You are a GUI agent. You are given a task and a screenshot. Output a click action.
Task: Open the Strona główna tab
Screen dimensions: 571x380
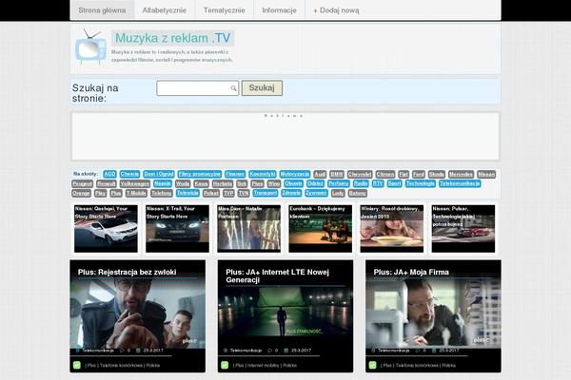pos(102,10)
